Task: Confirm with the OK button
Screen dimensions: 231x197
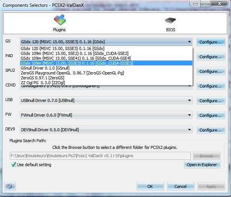Action: tap(150, 186)
